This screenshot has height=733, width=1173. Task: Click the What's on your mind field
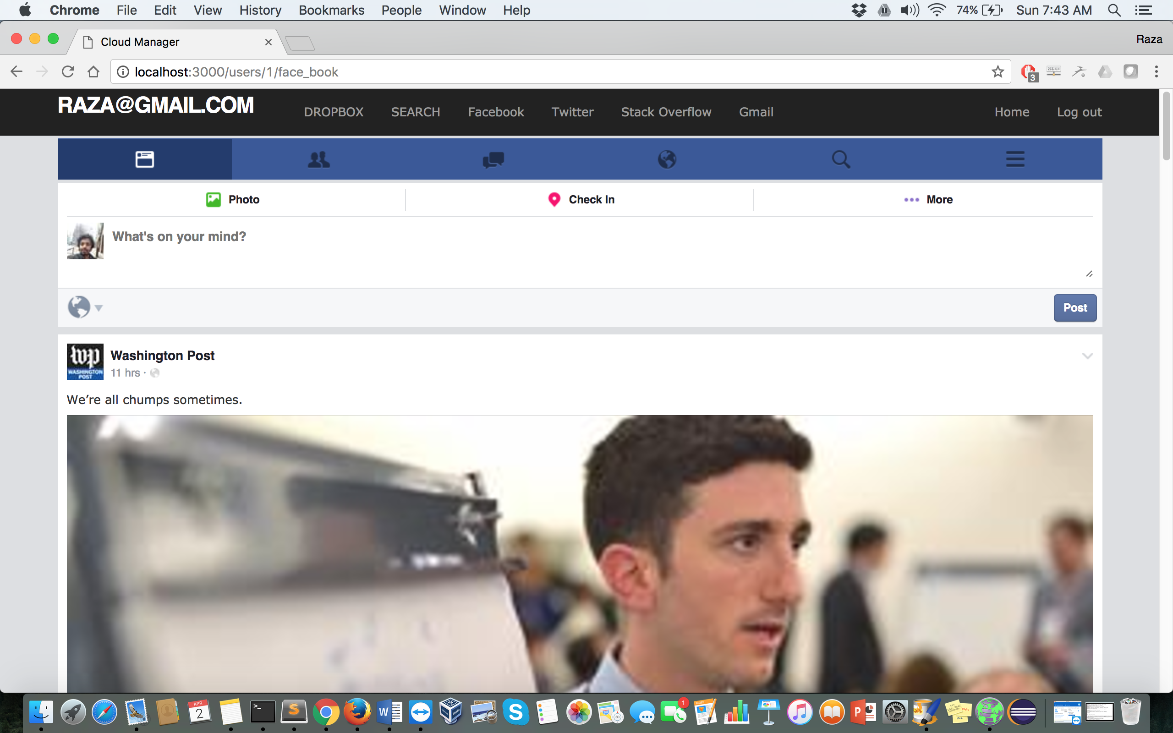(581, 247)
